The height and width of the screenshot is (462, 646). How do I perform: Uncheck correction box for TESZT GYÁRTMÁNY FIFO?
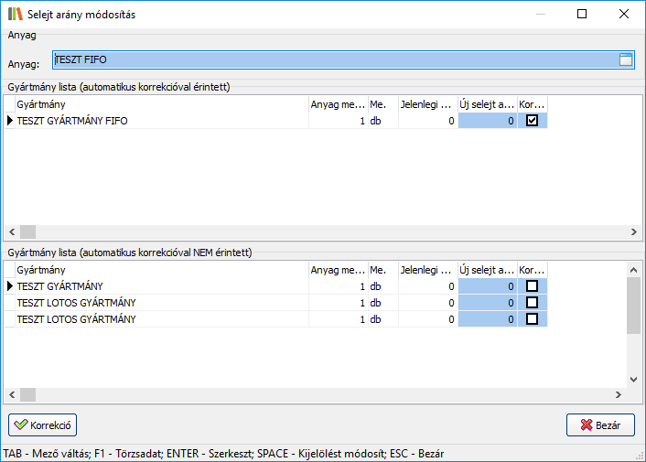pos(532,121)
